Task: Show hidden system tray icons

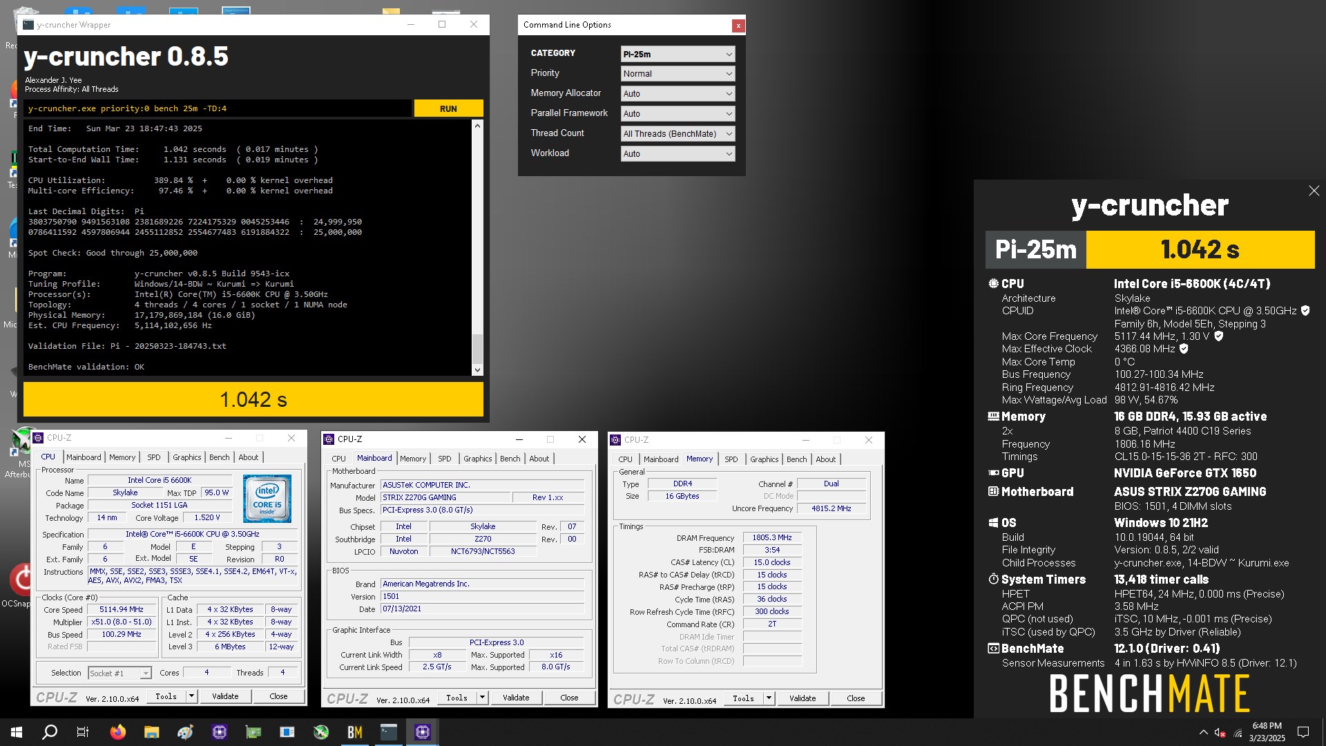Action: pos(1204,732)
